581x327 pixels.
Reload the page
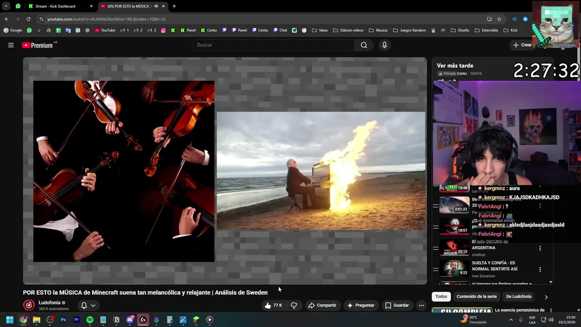[28, 19]
